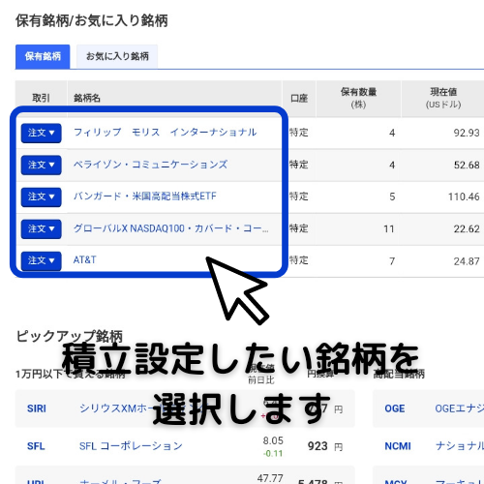Screen dimensions: 484x484
Task: Click the 取引 column header
Action: (41, 98)
